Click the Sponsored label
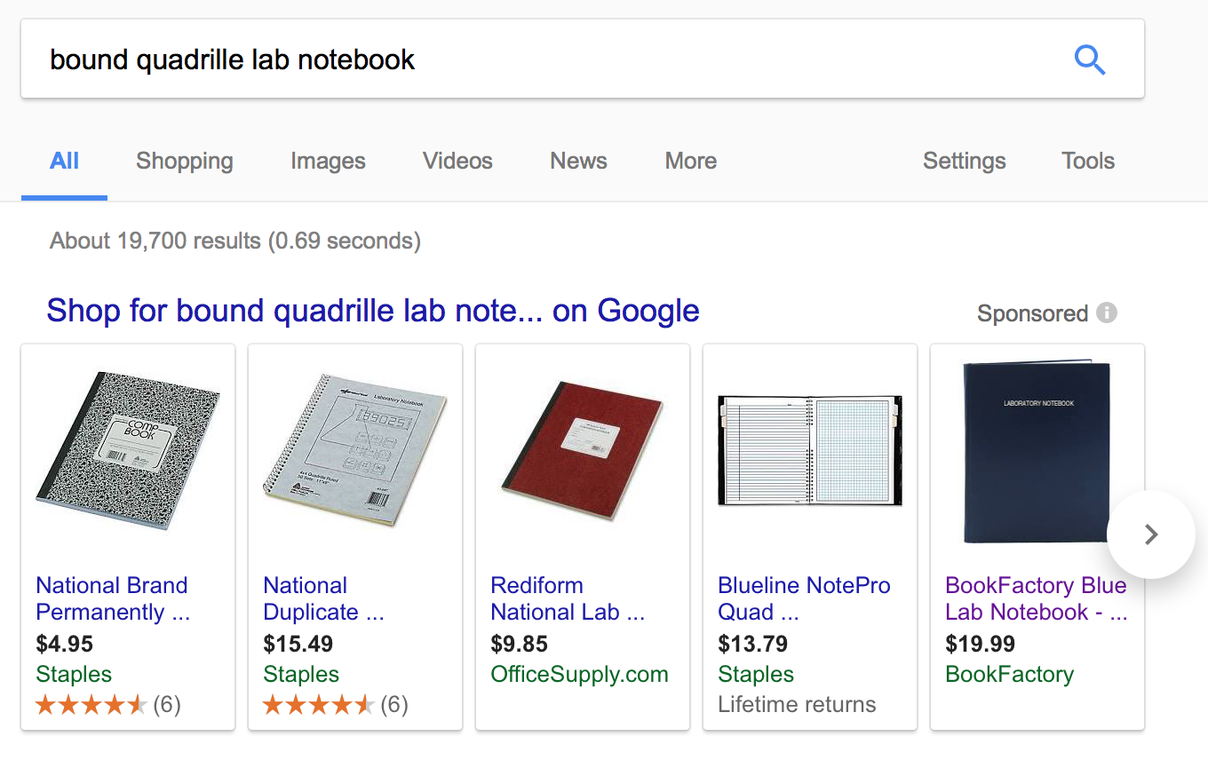1208x760 pixels. [1032, 313]
